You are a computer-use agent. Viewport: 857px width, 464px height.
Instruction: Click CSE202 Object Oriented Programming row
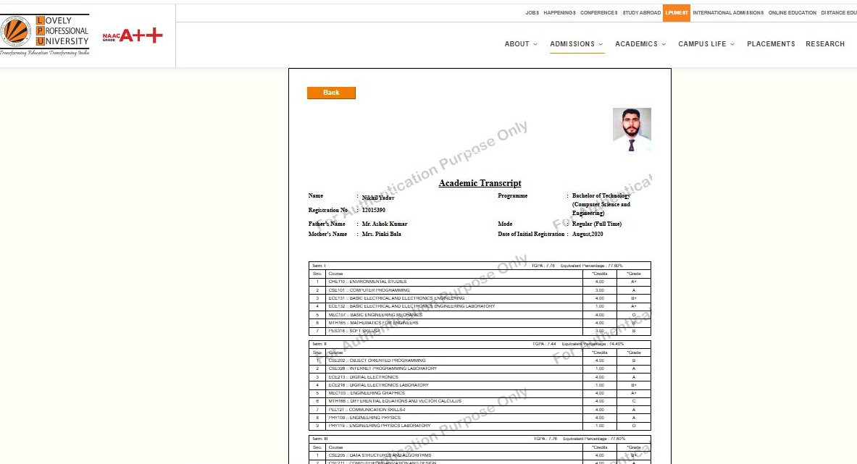pos(480,360)
